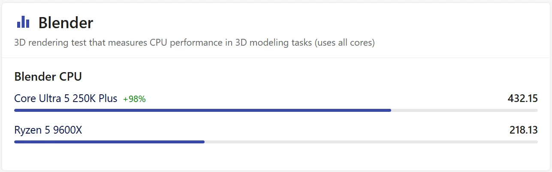552x172 pixels.
Task: Open the Core Ultra 5 250K Plus label
Action: click(66, 99)
